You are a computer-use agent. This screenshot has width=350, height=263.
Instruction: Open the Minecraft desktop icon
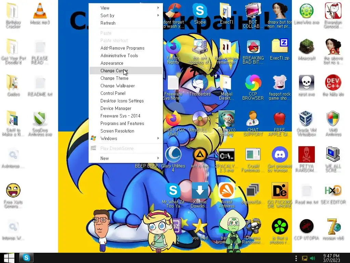coord(307,47)
